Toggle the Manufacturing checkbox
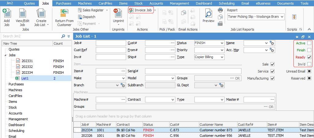Viewport: 314px width, 138px height. [x=273, y=78]
